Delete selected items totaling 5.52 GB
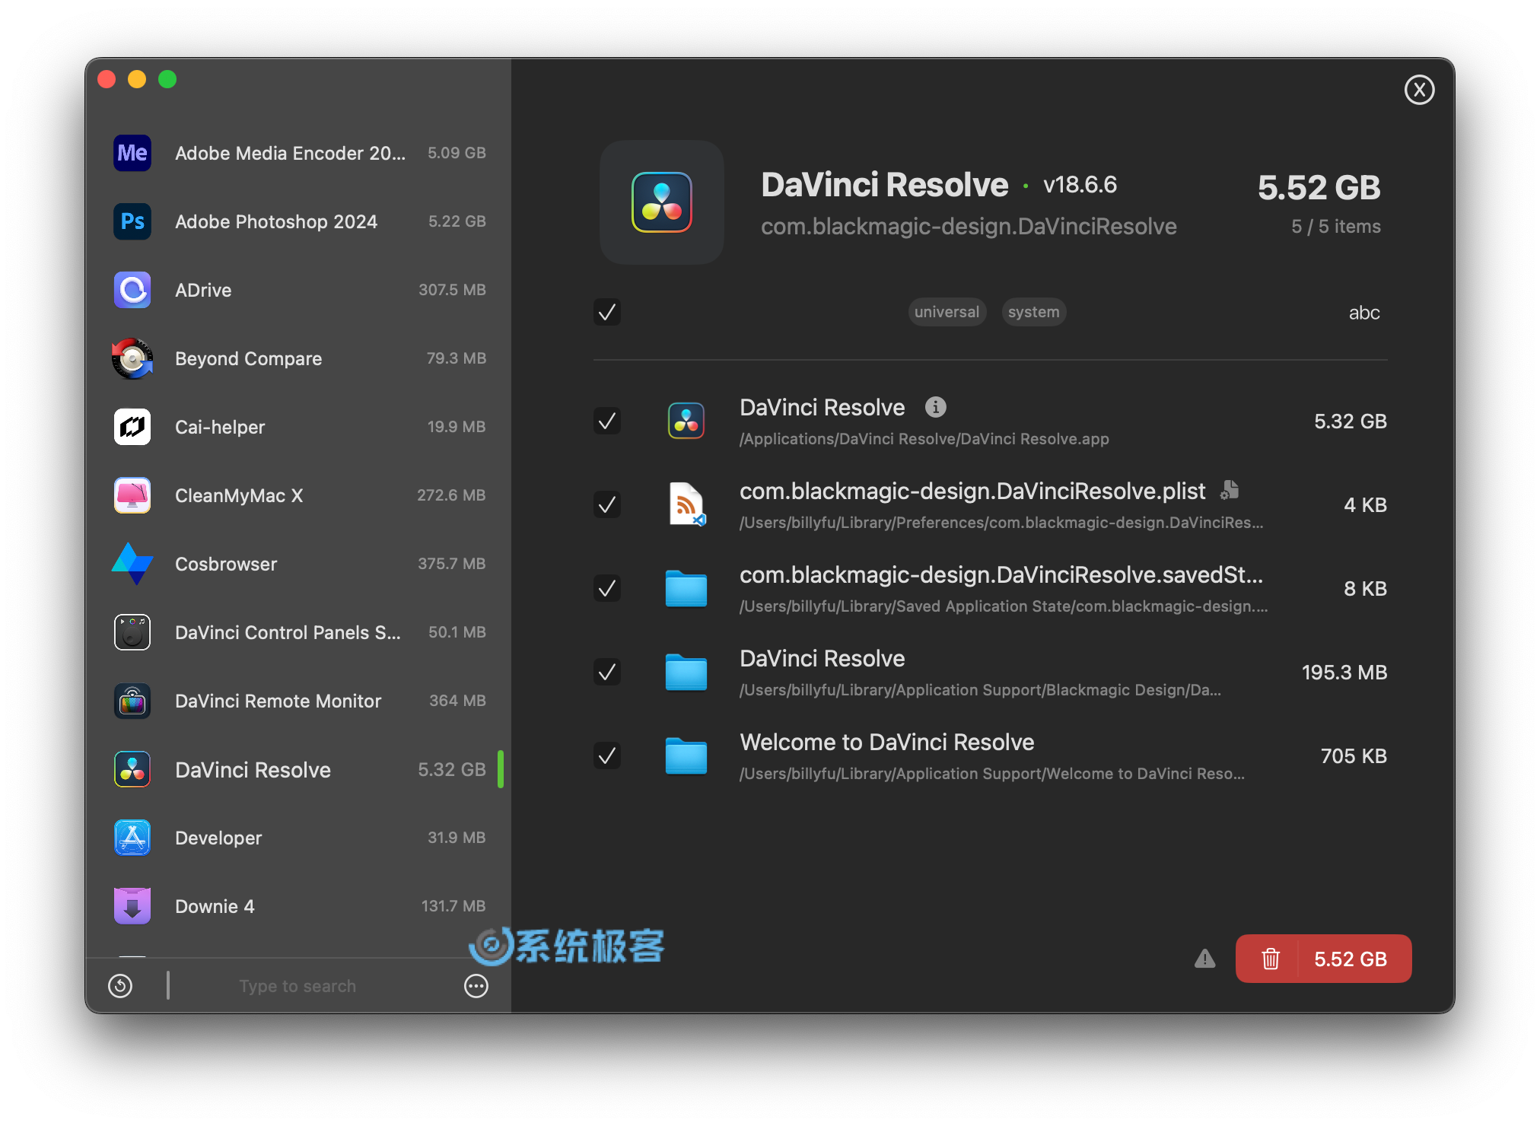 [1323, 959]
